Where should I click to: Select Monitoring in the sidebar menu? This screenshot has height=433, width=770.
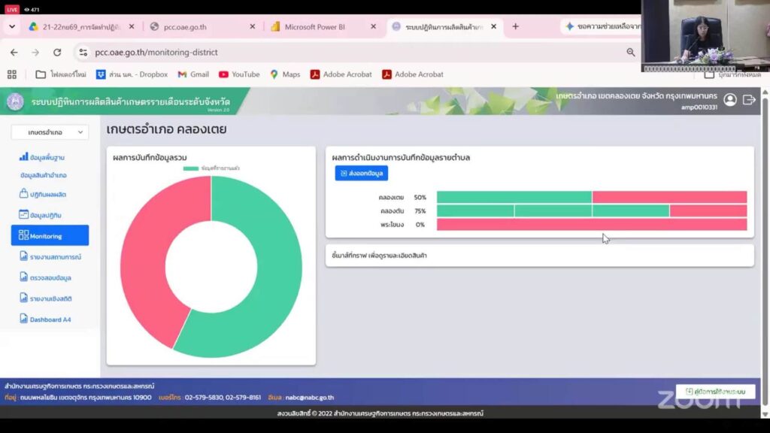point(50,235)
